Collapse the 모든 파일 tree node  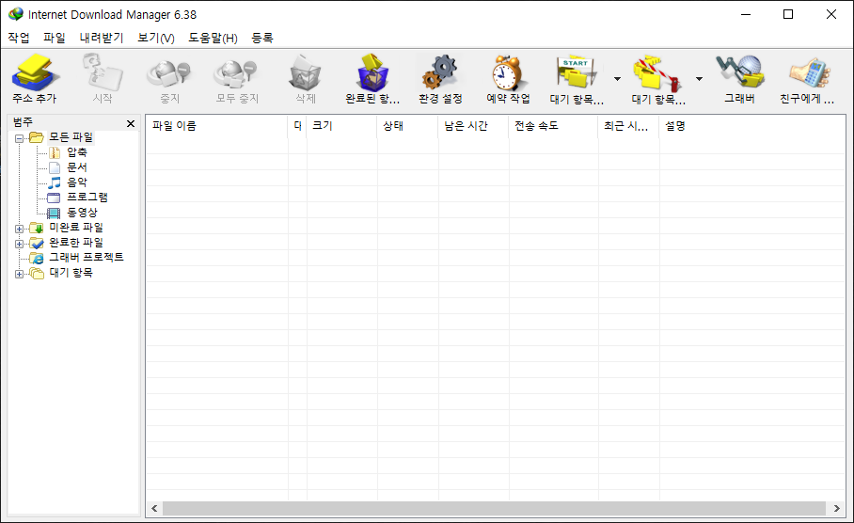click(19, 138)
